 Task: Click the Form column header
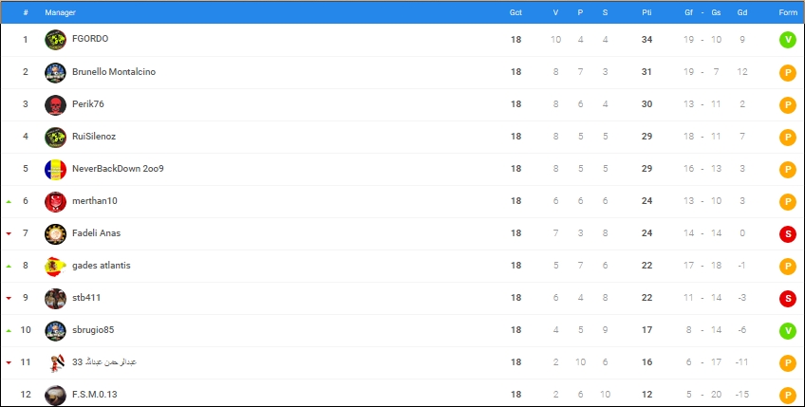pos(788,12)
